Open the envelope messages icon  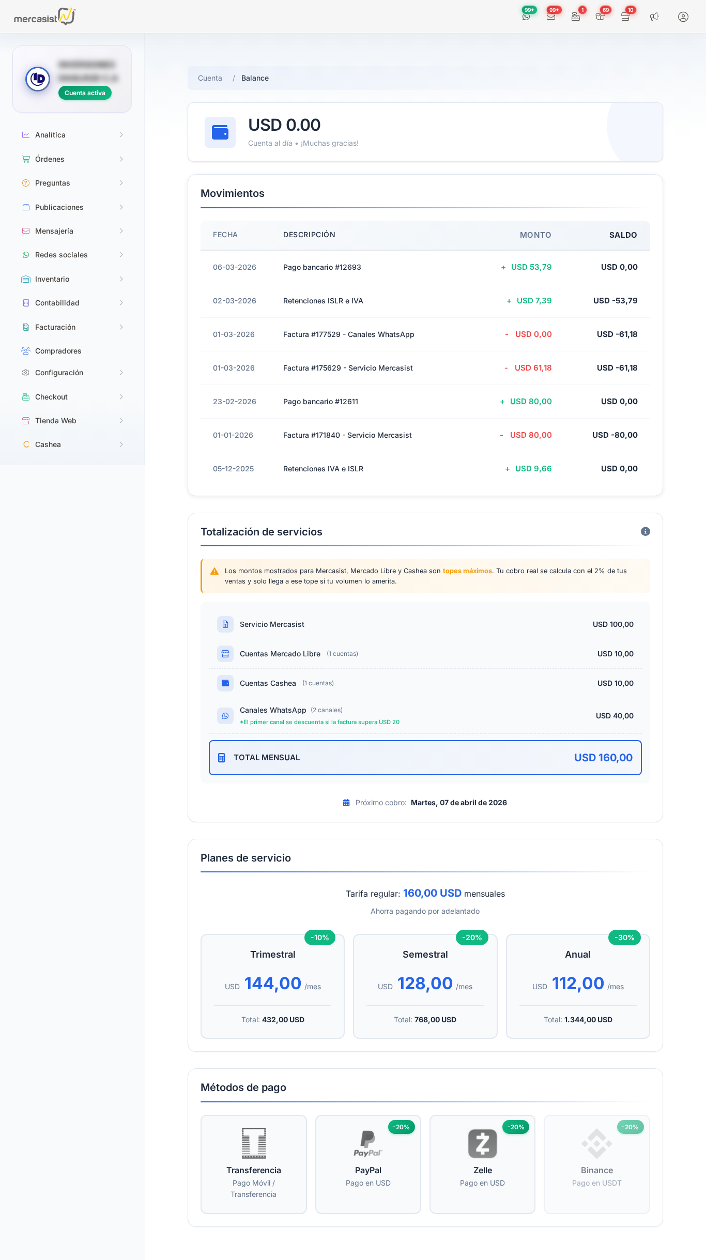(x=551, y=17)
